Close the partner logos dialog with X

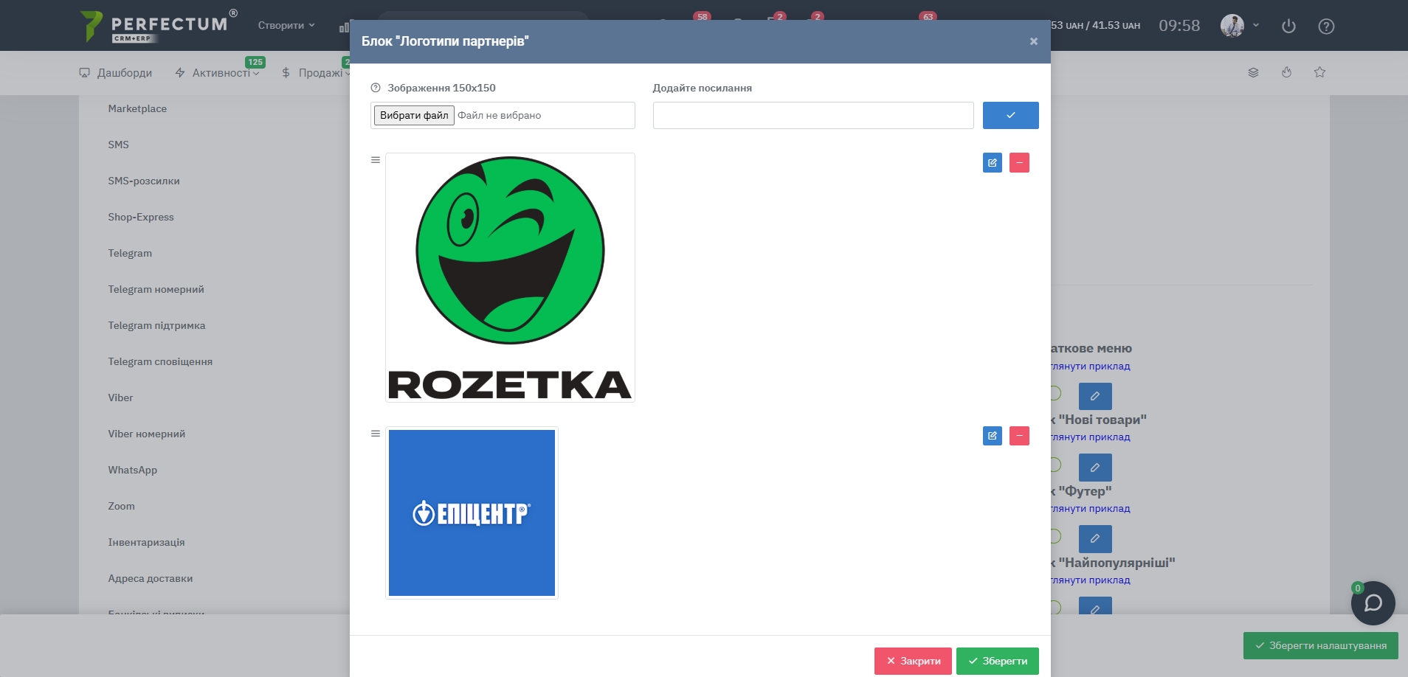[1033, 41]
